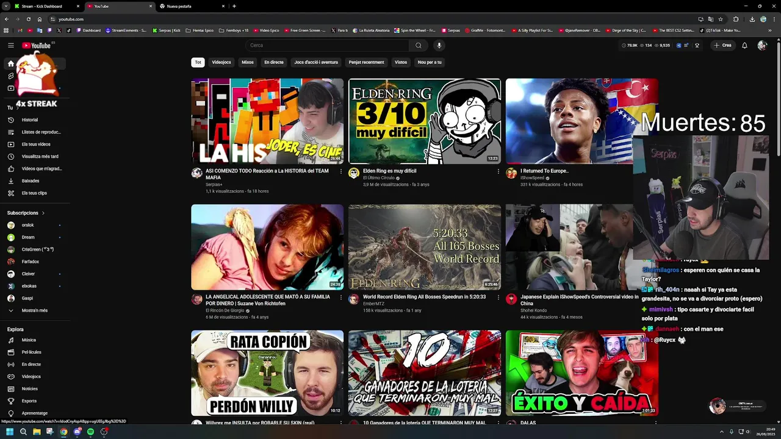The height and width of the screenshot is (439, 781).
Task: Open Música in Explora section
Action: tap(35, 340)
